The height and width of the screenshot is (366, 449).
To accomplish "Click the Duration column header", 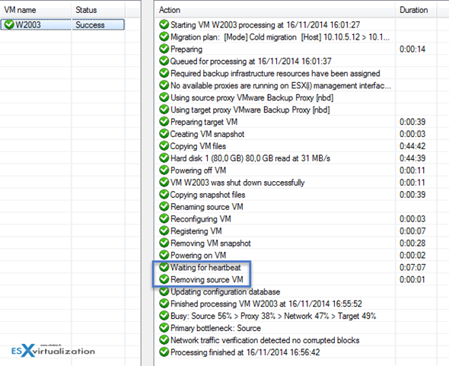I will point(413,10).
